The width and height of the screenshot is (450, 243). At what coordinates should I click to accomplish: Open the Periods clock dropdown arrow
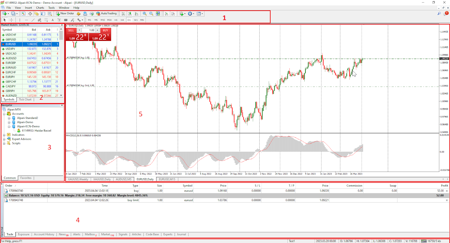(193, 13)
